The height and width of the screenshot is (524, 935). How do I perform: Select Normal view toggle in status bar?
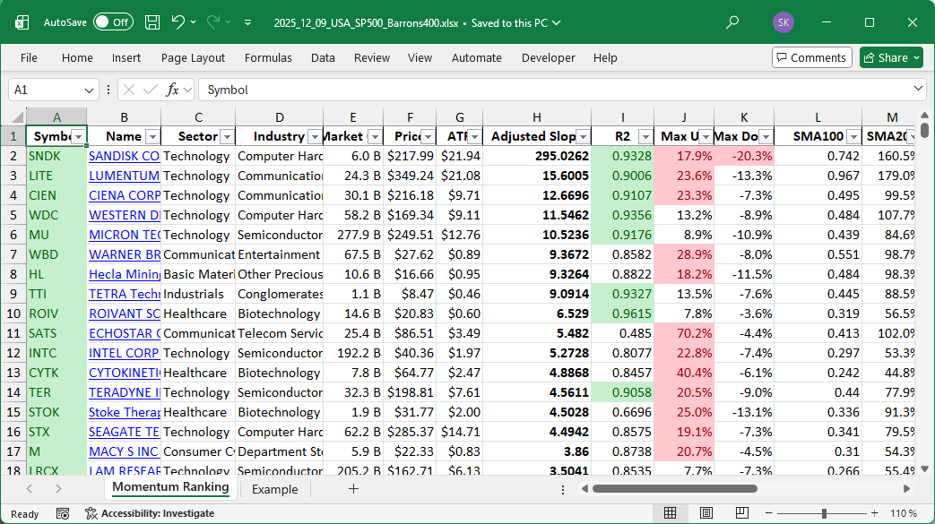pos(670,513)
